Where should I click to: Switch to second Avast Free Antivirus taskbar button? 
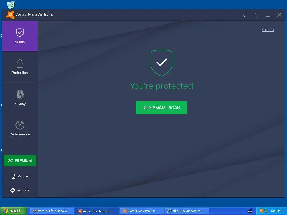(x=142, y=211)
